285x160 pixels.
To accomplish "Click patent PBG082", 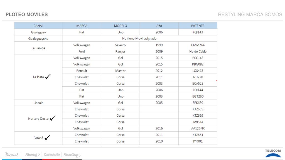I will [198, 64].
